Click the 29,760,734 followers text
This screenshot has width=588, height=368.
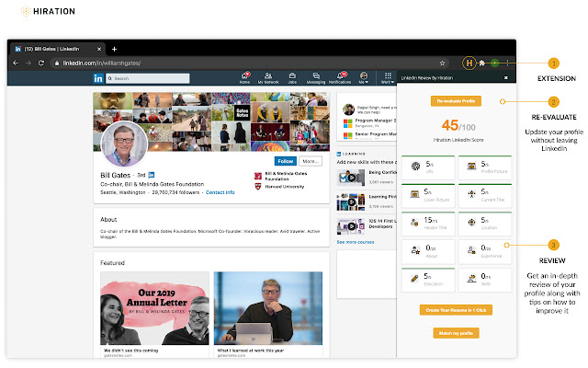pyautogui.click(x=175, y=192)
